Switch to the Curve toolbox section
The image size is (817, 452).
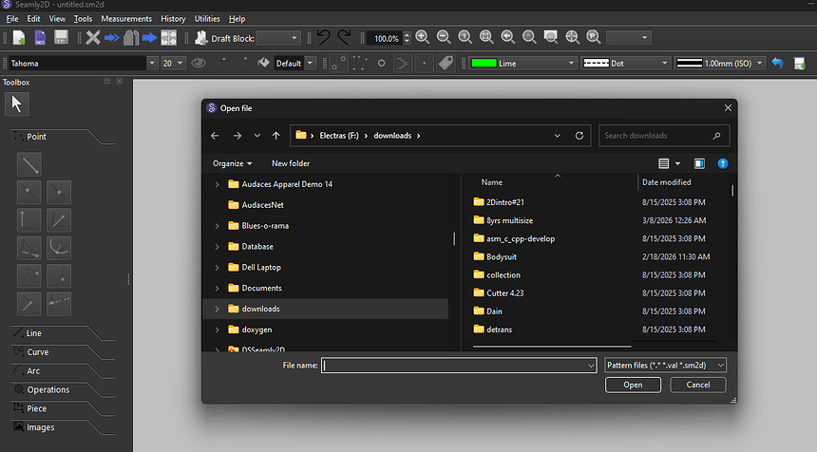[37, 352]
